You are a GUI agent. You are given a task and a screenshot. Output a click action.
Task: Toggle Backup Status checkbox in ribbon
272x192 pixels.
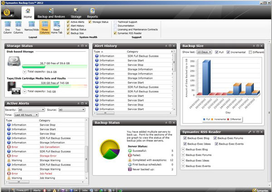(68, 29)
